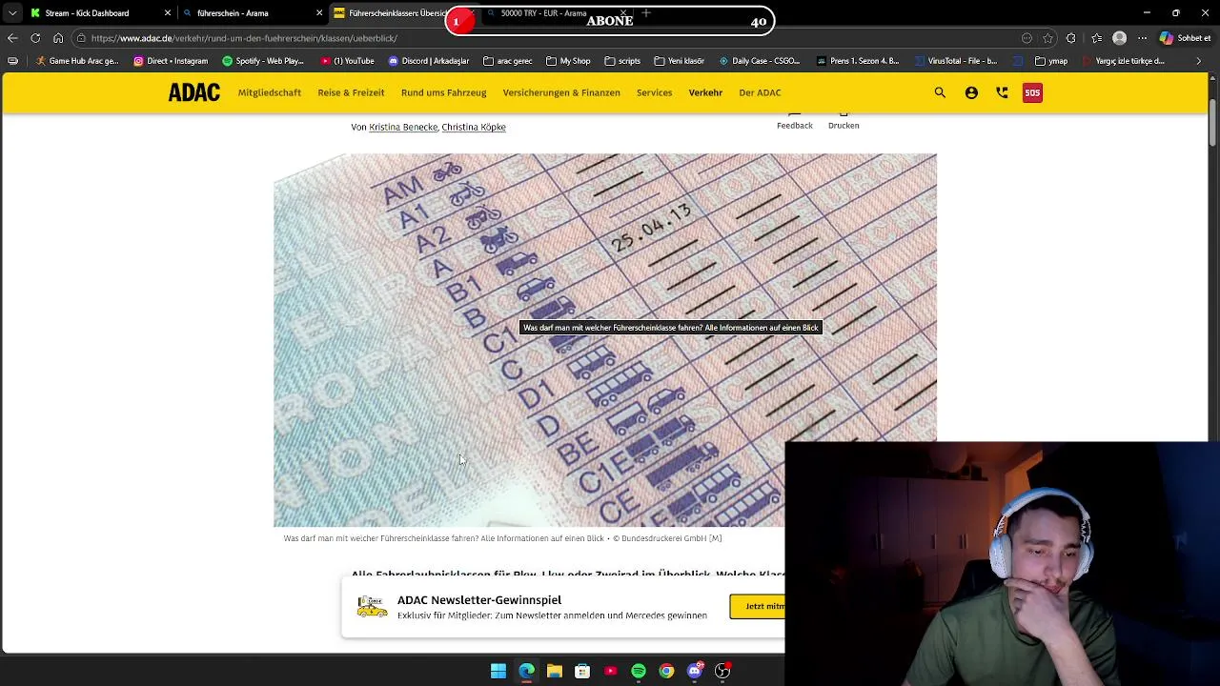Open the browser extensions puzzle icon

click(1071, 38)
